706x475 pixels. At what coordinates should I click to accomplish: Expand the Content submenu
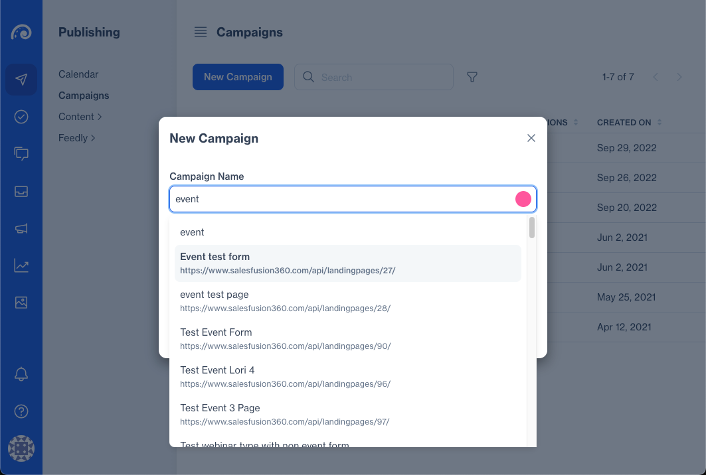click(80, 117)
